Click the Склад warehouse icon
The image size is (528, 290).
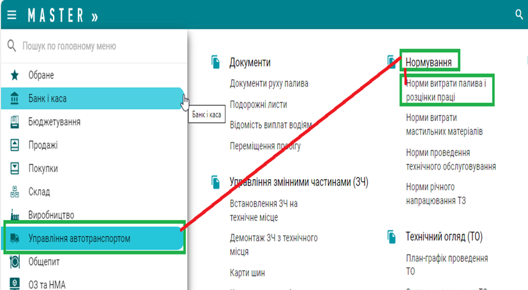(x=15, y=191)
